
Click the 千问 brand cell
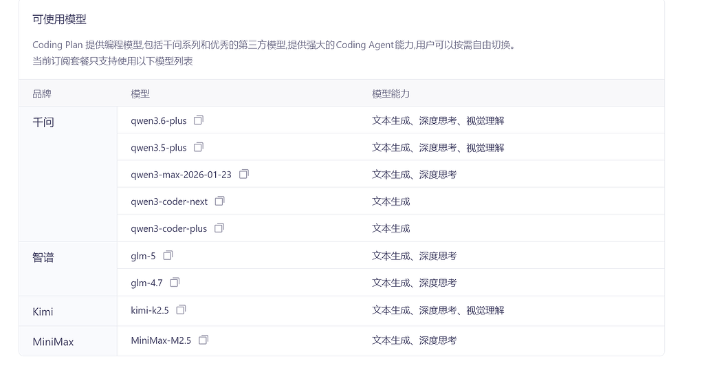click(68, 174)
